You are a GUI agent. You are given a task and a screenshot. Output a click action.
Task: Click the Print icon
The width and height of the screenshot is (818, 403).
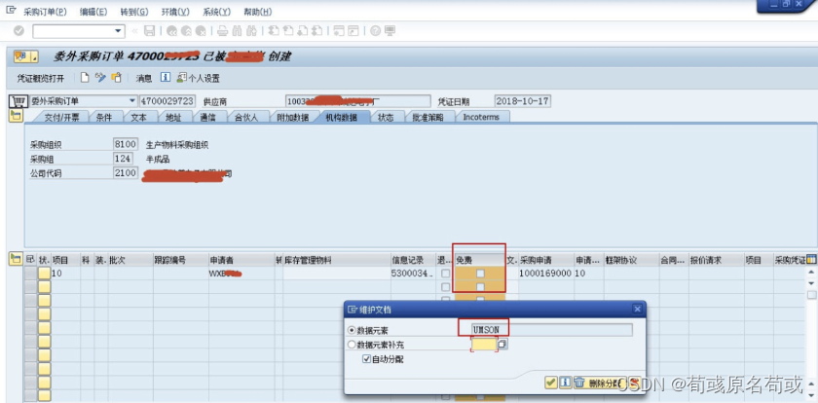tap(222, 31)
